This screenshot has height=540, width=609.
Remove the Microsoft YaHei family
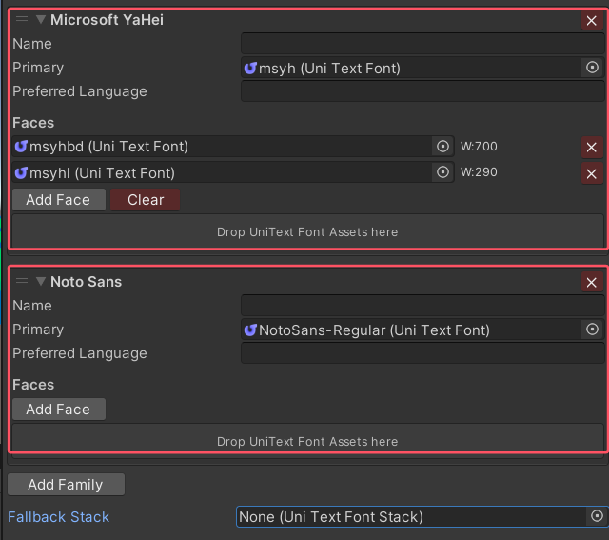pyautogui.click(x=592, y=21)
